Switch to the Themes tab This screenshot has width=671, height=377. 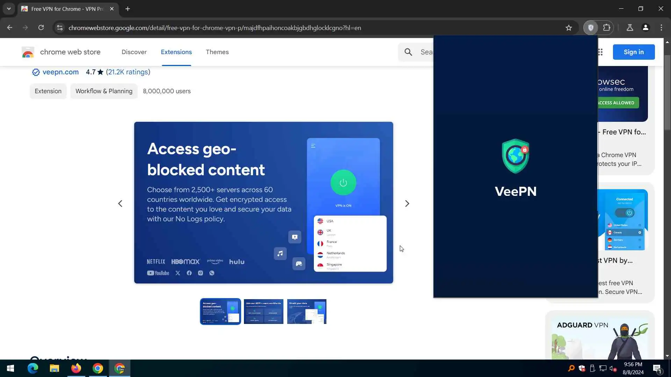pyautogui.click(x=217, y=52)
